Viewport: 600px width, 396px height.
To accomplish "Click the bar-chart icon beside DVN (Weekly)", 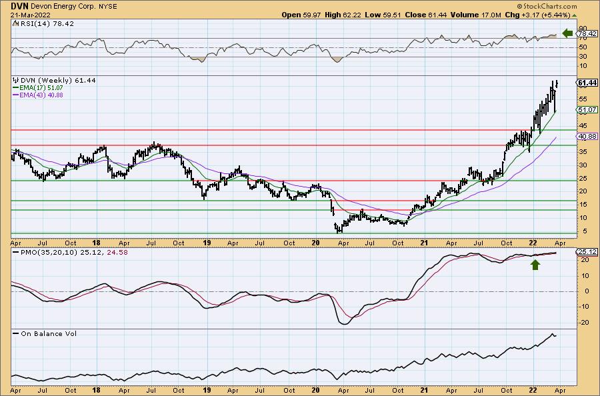I will pyautogui.click(x=16, y=81).
